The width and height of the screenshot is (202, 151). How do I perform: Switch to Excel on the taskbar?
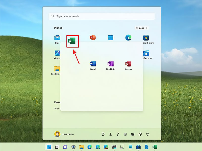click(x=155, y=147)
